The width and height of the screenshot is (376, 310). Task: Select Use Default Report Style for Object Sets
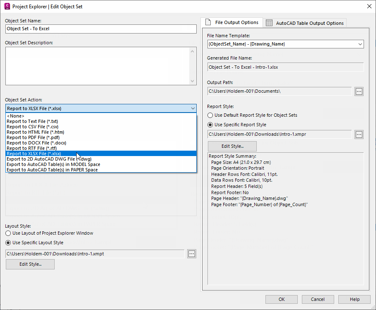tap(210, 115)
